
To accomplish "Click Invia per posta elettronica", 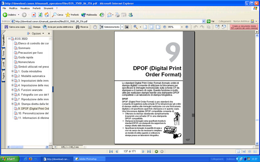I will point(58,27).
